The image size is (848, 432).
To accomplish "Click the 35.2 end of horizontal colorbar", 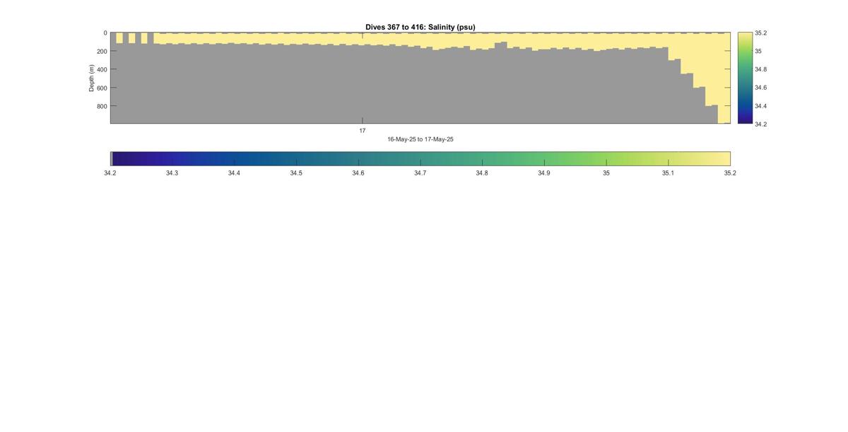I will point(728,158).
